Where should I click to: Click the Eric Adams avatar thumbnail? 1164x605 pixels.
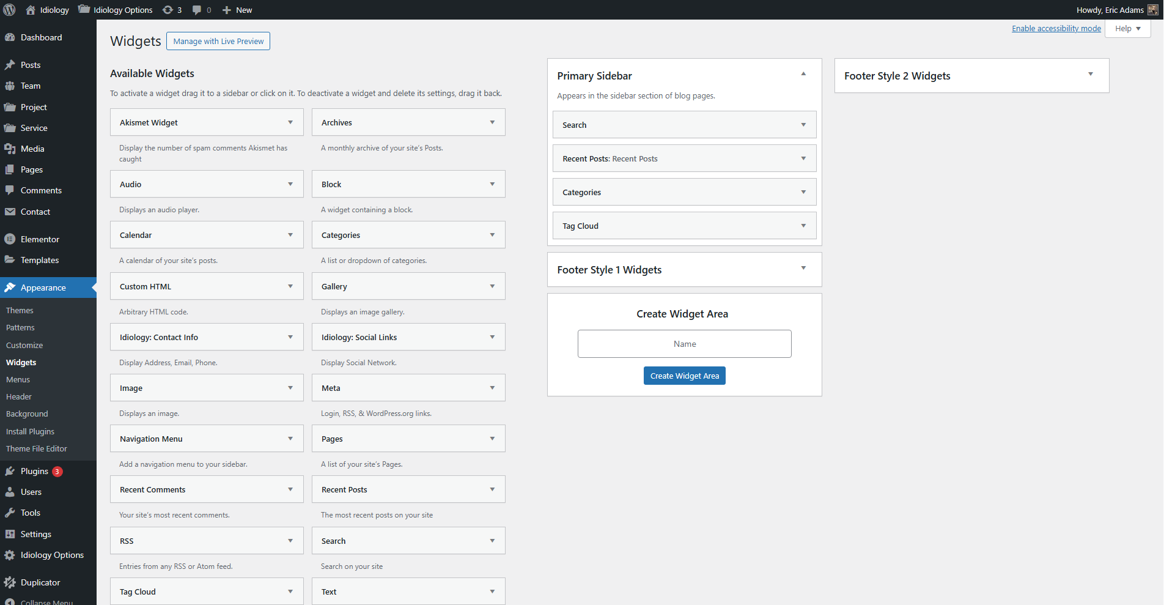(1152, 10)
